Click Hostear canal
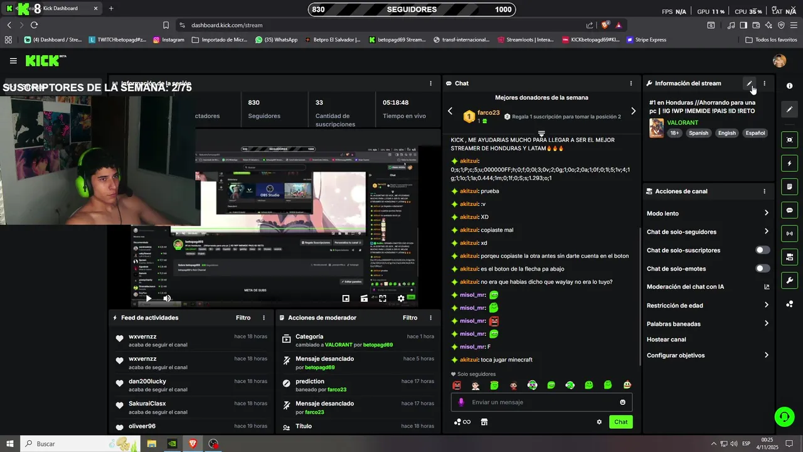 click(x=666, y=340)
